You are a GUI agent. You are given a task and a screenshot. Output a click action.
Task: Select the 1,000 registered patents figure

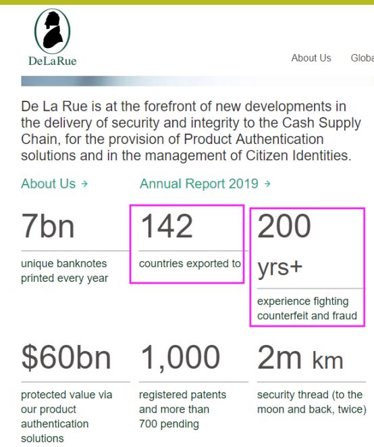tap(180, 357)
